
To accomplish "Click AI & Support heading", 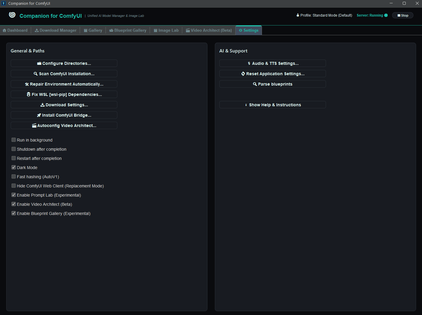I will click(233, 51).
